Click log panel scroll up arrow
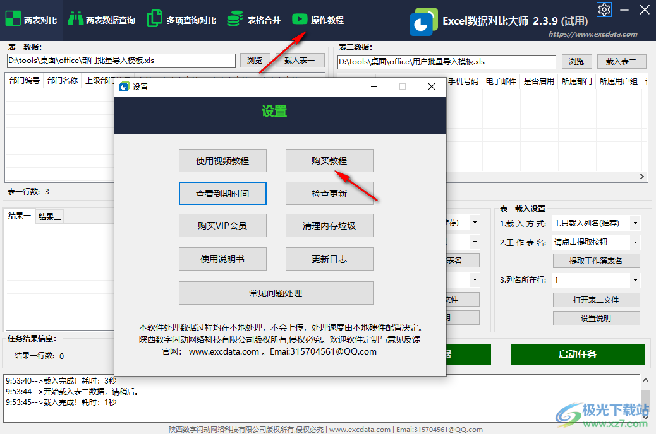 (645, 380)
